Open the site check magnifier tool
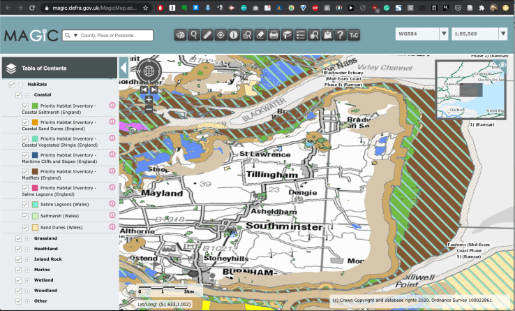This screenshot has width=515, height=311. tap(247, 35)
